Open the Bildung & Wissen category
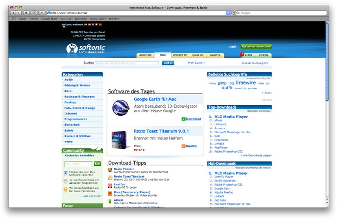 [x=77, y=85]
